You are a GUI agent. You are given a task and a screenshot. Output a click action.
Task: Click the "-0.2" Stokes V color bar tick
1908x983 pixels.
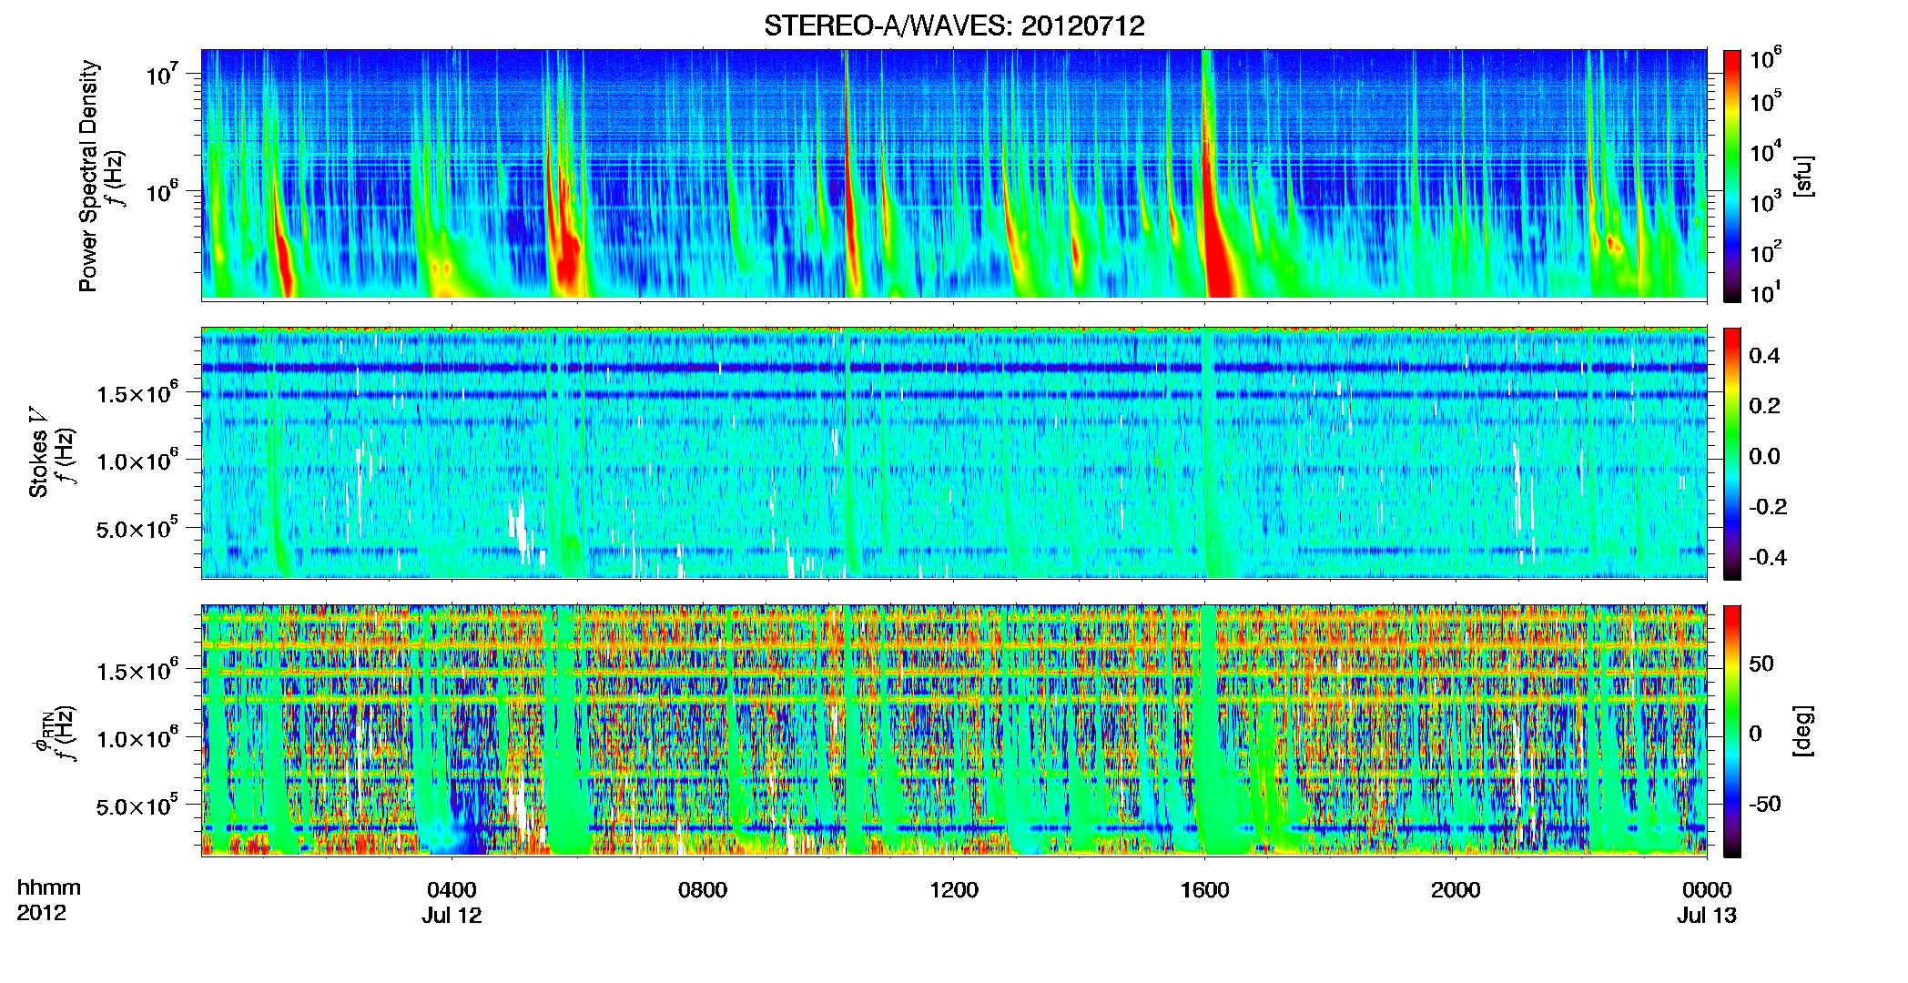1768,507
